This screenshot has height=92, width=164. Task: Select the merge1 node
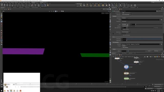click(126, 67)
